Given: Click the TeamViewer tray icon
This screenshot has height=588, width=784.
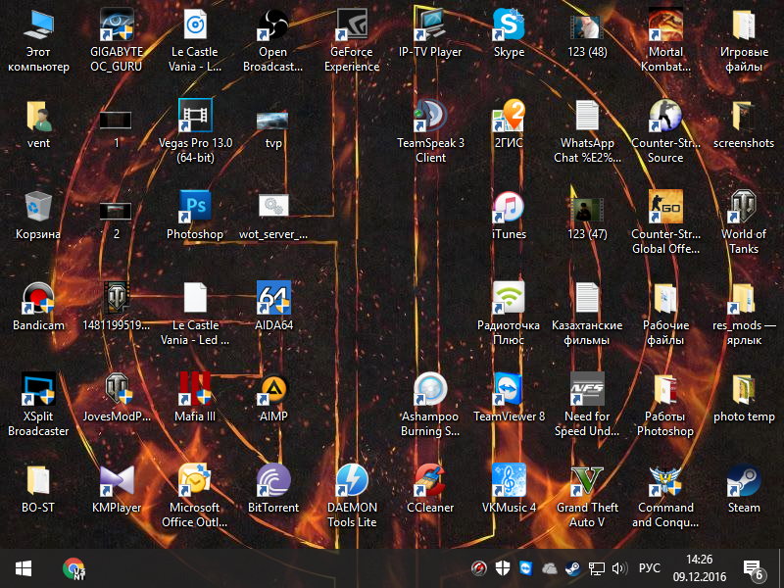Looking at the screenshot, I should click(x=526, y=568).
